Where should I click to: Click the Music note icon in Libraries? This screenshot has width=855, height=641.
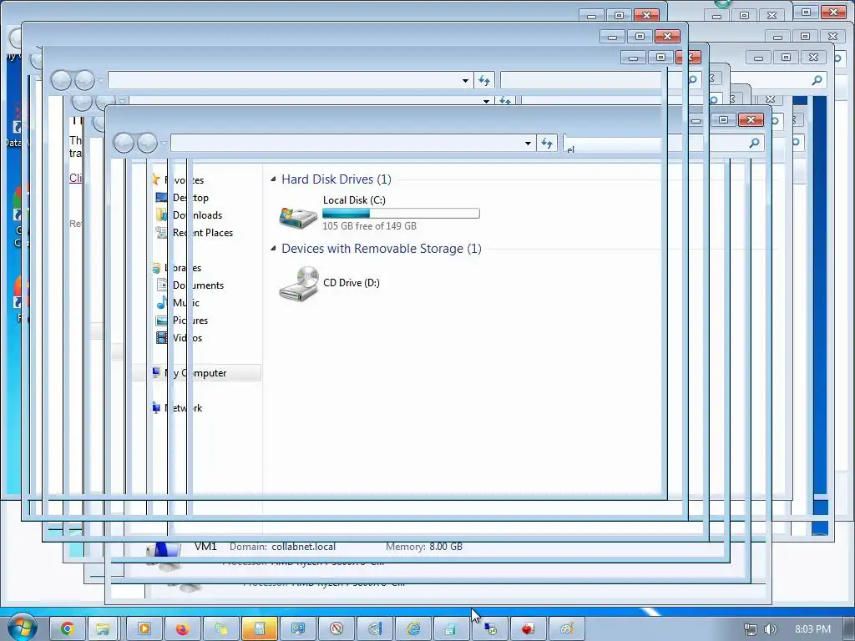[x=162, y=302]
